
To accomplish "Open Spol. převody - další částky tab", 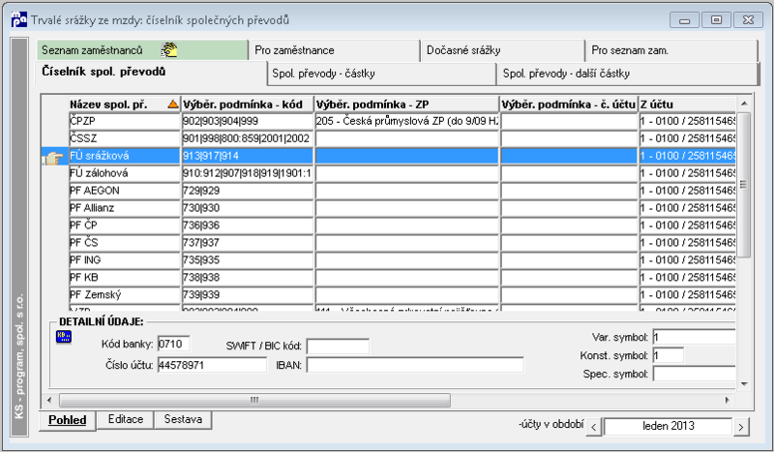I will (627, 74).
